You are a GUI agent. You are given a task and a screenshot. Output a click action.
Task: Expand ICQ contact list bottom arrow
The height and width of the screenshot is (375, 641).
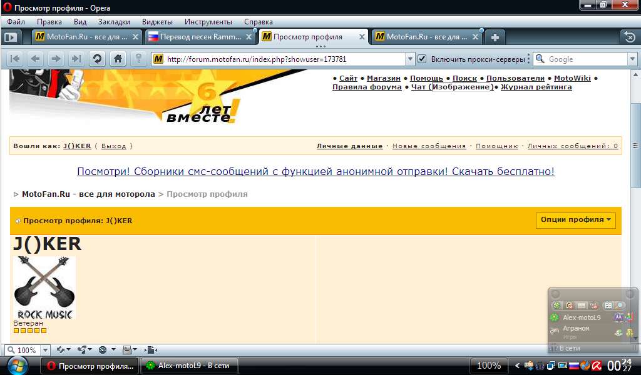635,338
